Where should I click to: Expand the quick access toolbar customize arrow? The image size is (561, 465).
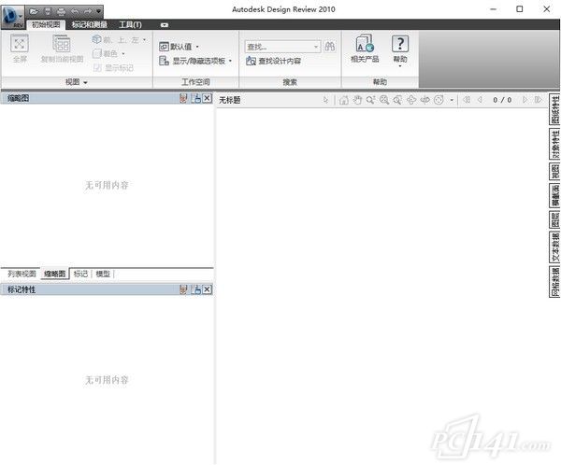click(x=99, y=12)
